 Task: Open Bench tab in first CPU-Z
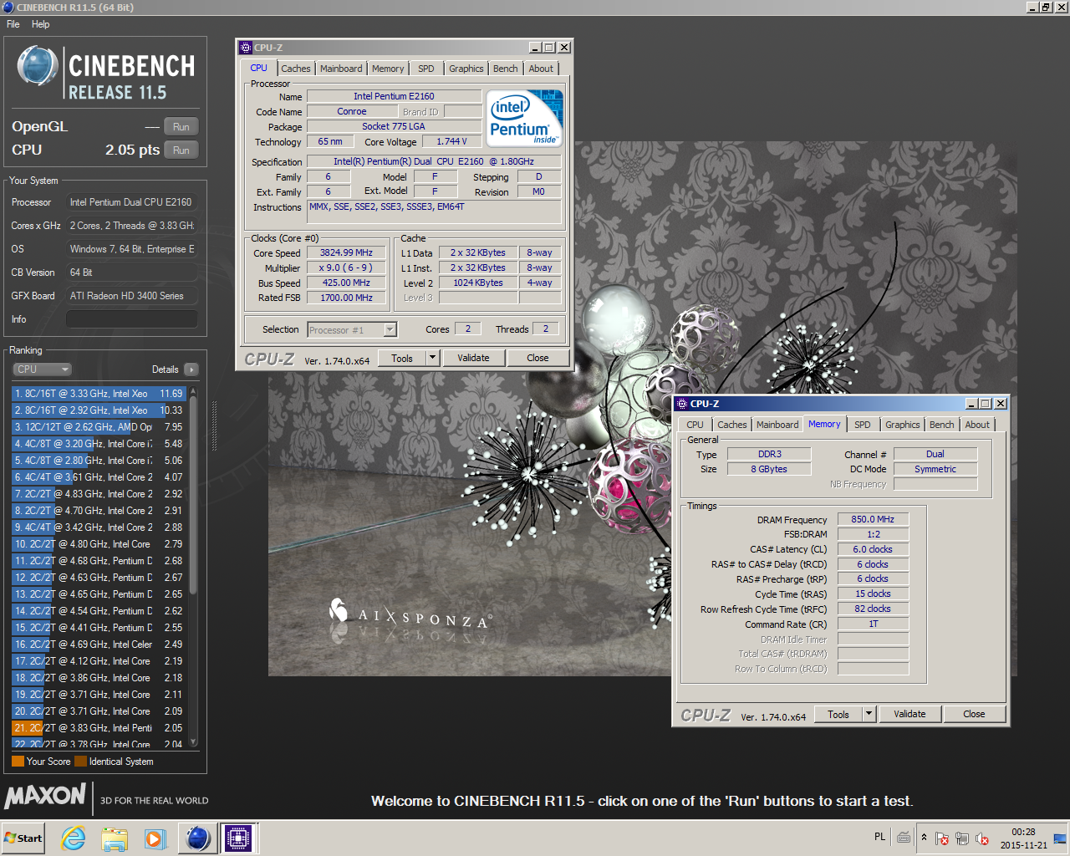tap(505, 69)
